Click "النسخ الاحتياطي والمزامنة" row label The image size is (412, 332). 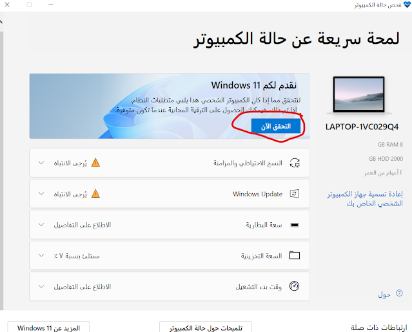[248, 163]
